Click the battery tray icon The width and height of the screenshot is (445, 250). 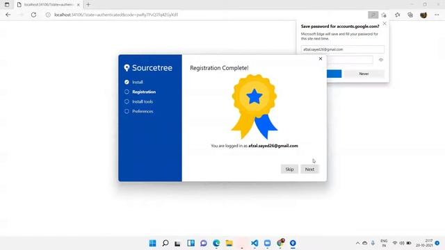409,243
